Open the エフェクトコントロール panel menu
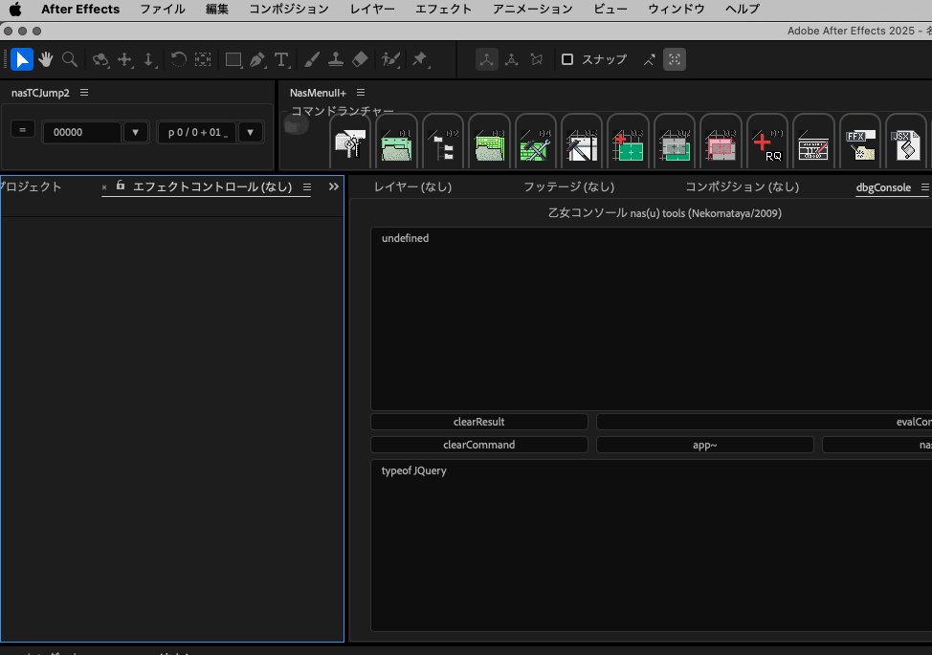932x655 pixels. tap(307, 187)
